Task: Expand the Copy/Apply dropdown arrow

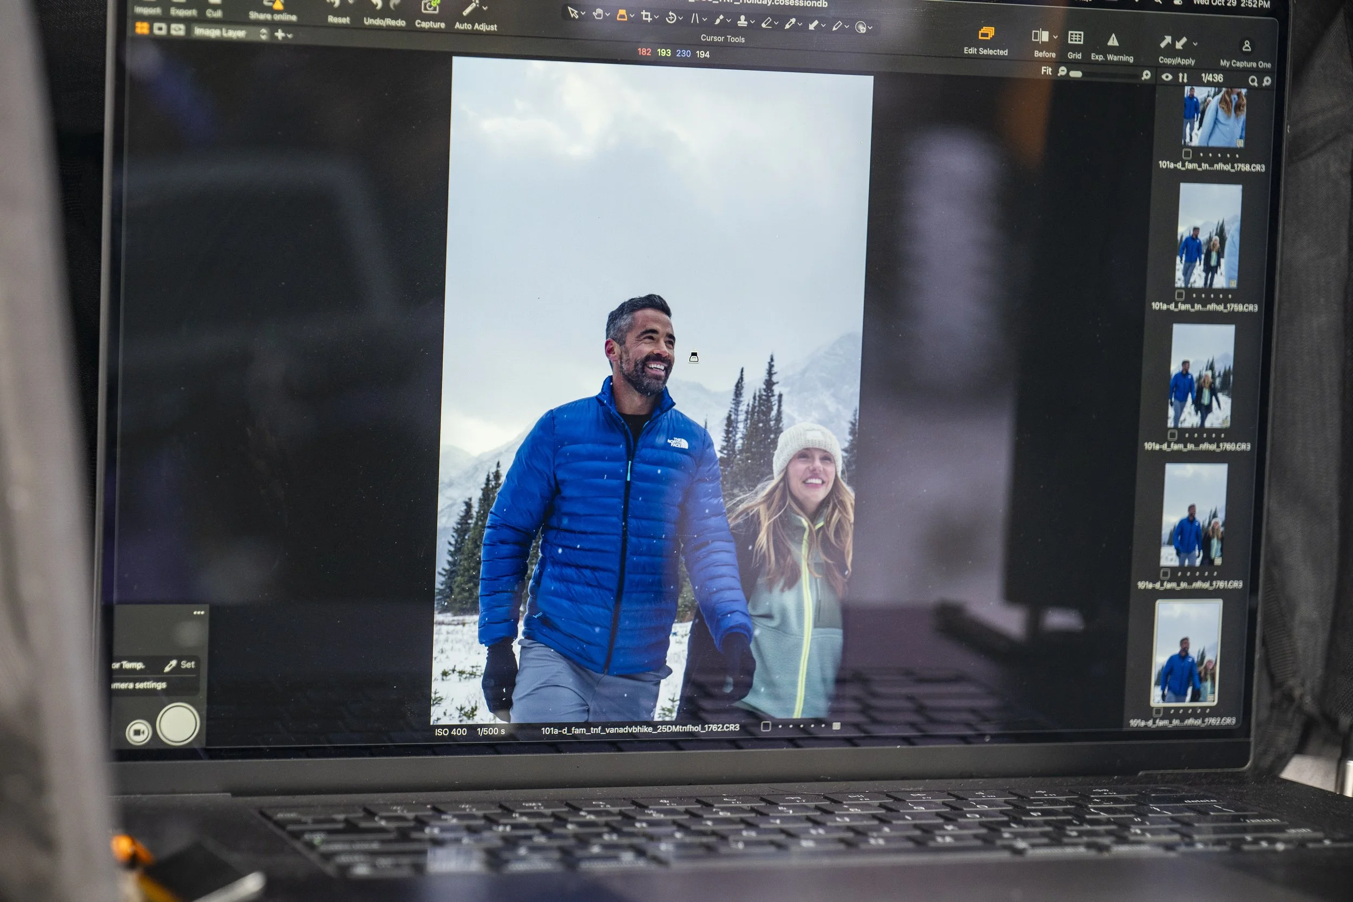Action: click(x=1195, y=44)
